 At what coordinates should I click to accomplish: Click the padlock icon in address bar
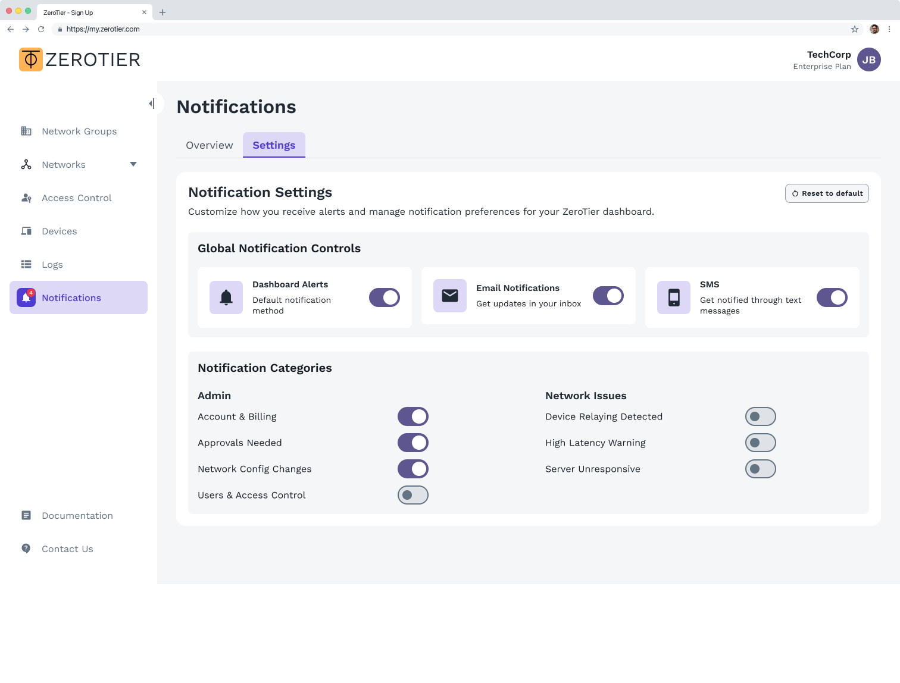[60, 29]
